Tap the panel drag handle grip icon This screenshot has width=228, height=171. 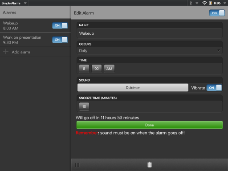tap(77, 165)
